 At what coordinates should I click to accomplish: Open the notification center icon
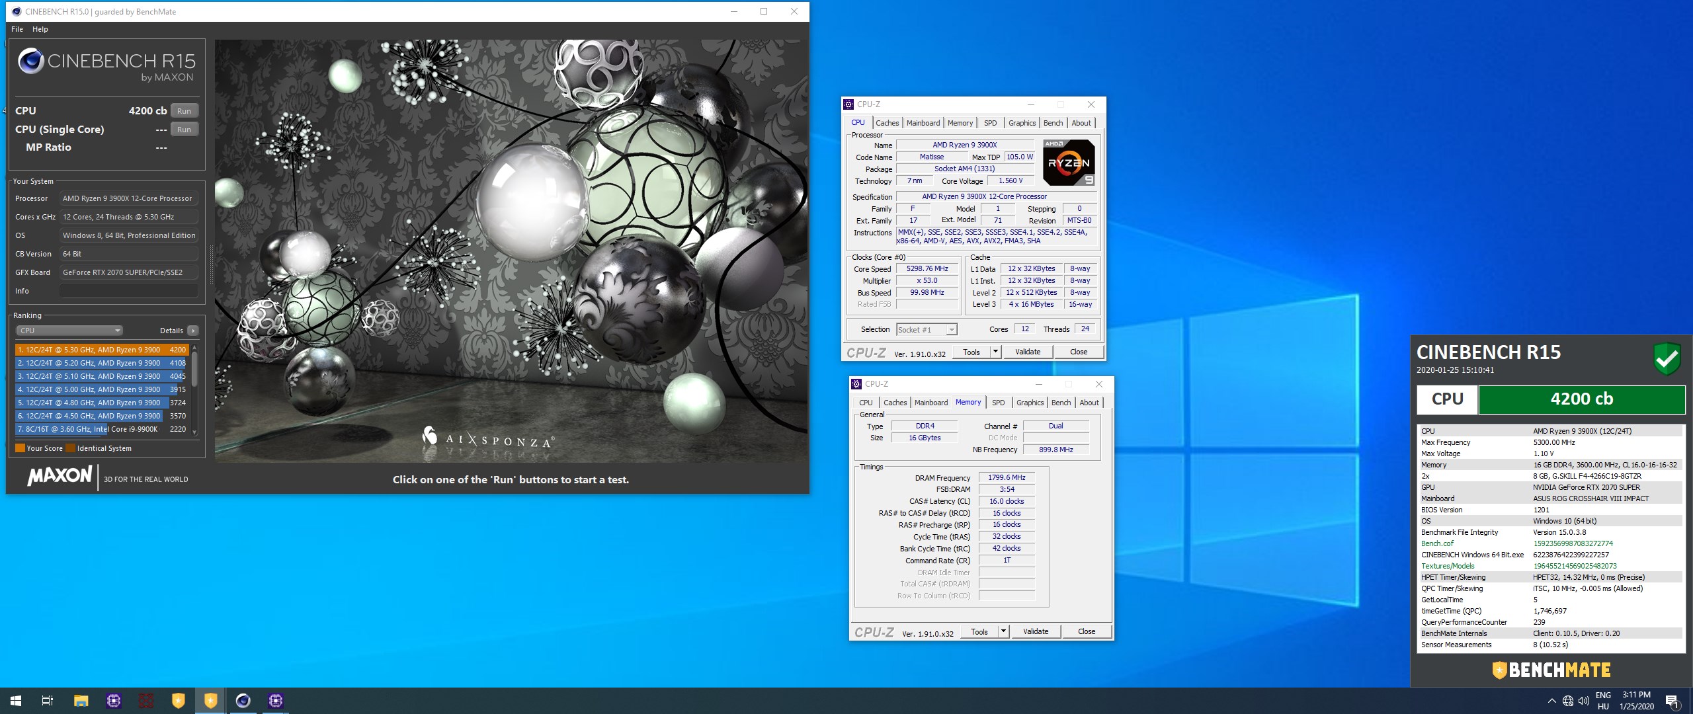[x=1672, y=701]
